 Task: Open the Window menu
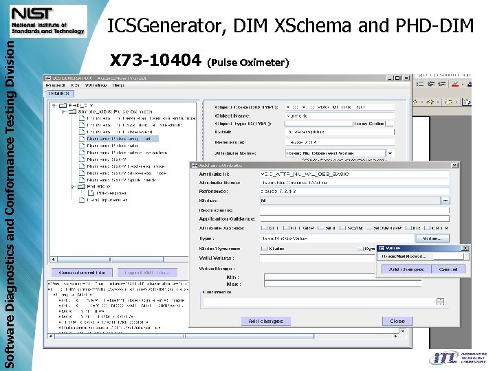pos(96,85)
